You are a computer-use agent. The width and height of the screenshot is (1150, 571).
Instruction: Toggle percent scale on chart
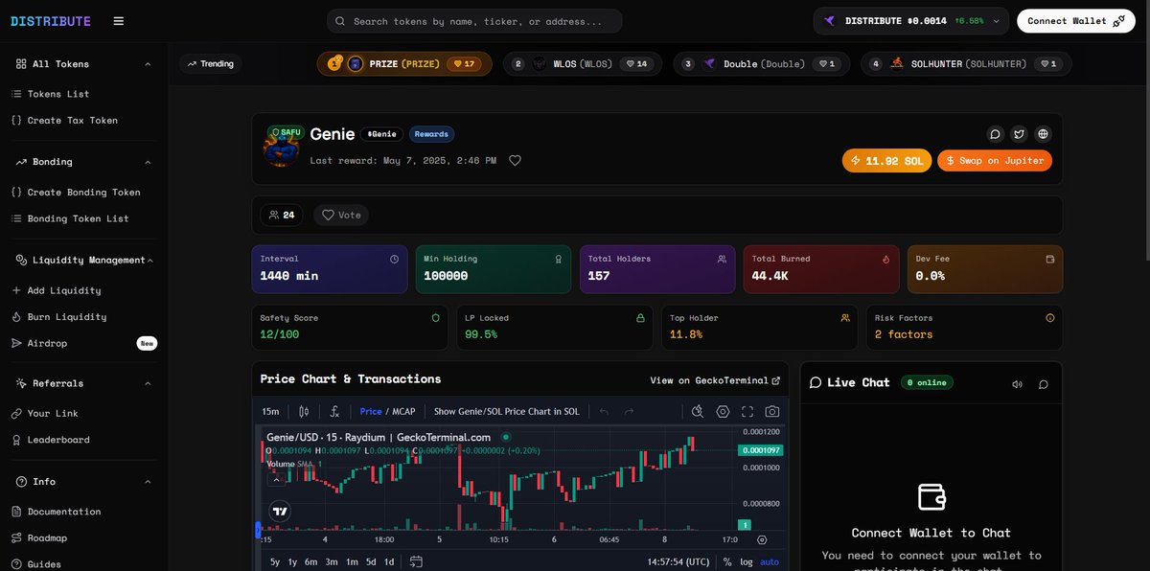tap(727, 561)
